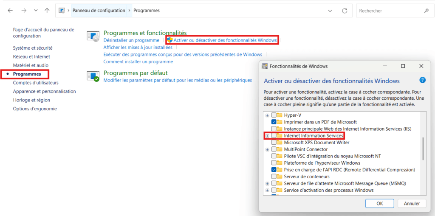
Task: Open Programmes par défaut heading
Action: (136, 73)
